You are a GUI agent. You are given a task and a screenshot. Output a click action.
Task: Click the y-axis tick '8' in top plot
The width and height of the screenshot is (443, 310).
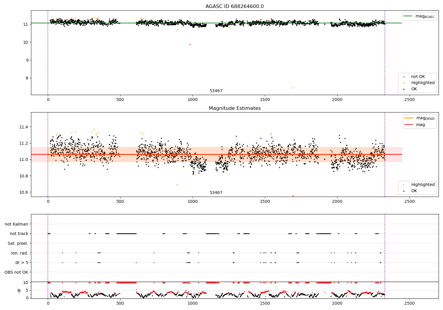coord(27,78)
